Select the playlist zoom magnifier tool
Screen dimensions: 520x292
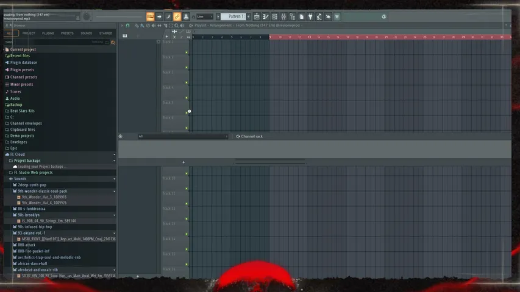tap(176, 26)
